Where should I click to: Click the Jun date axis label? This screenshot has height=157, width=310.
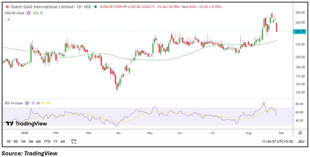click(x=180, y=133)
